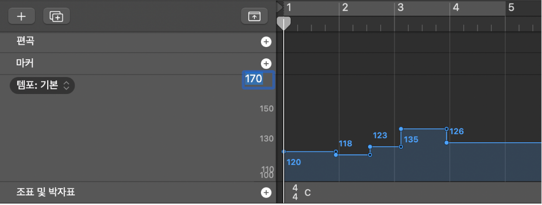Click the global tracks toggle button
Image resolution: width=542 pixels, height=205 pixels.
coord(254,17)
